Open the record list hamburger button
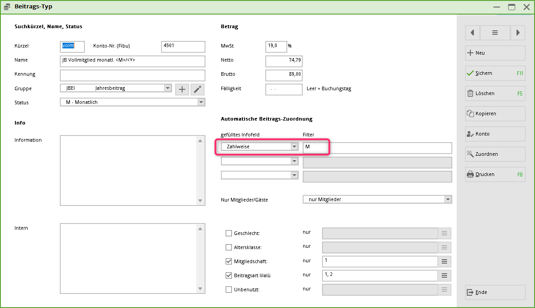 (495, 33)
